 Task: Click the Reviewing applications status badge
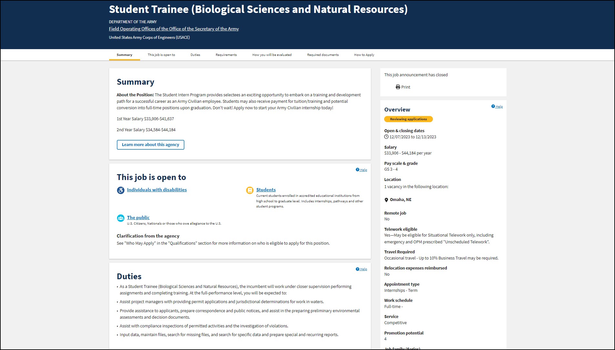click(408, 119)
